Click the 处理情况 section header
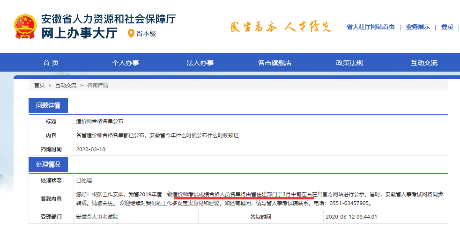This screenshot has width=460, height=242. (x=48, y=165)
